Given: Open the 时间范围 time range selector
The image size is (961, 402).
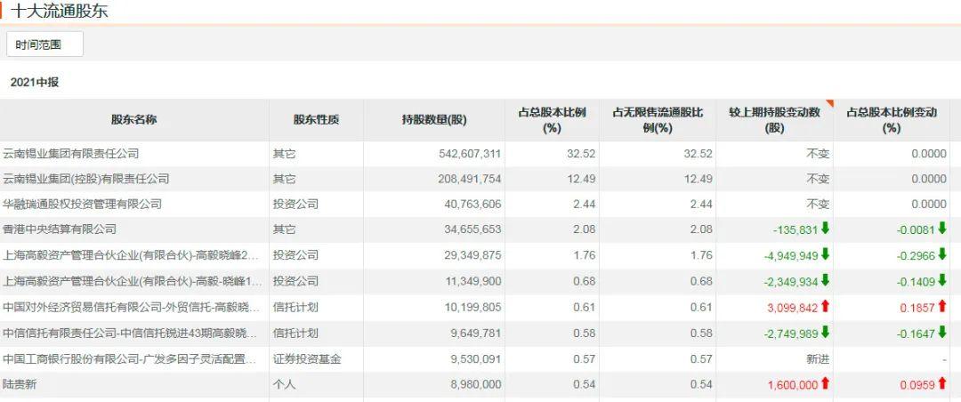Looking at the screenshot, I should (44, 44).
